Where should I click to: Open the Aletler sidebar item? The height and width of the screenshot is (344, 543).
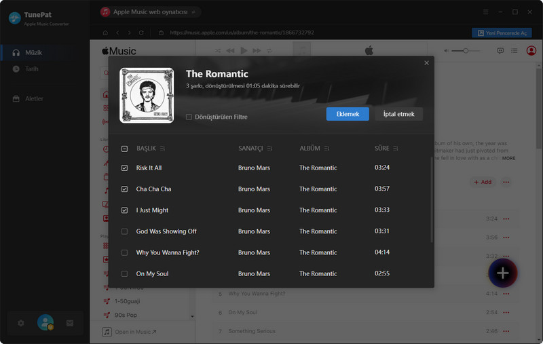point(34,99)
